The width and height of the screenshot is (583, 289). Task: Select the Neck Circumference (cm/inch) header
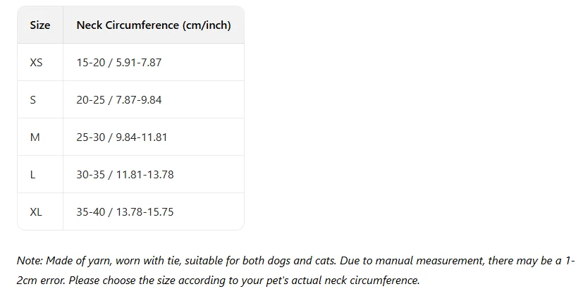coord(154,25)
